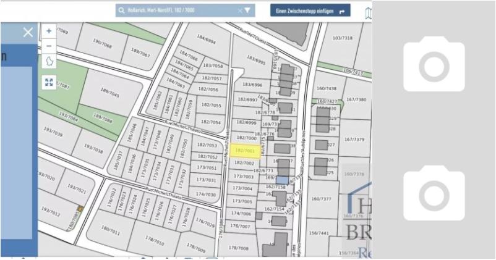The image size is (496, 260).
Task: Zoom out with the minus button
Action: pyautogui.click(x=49, y=46)
